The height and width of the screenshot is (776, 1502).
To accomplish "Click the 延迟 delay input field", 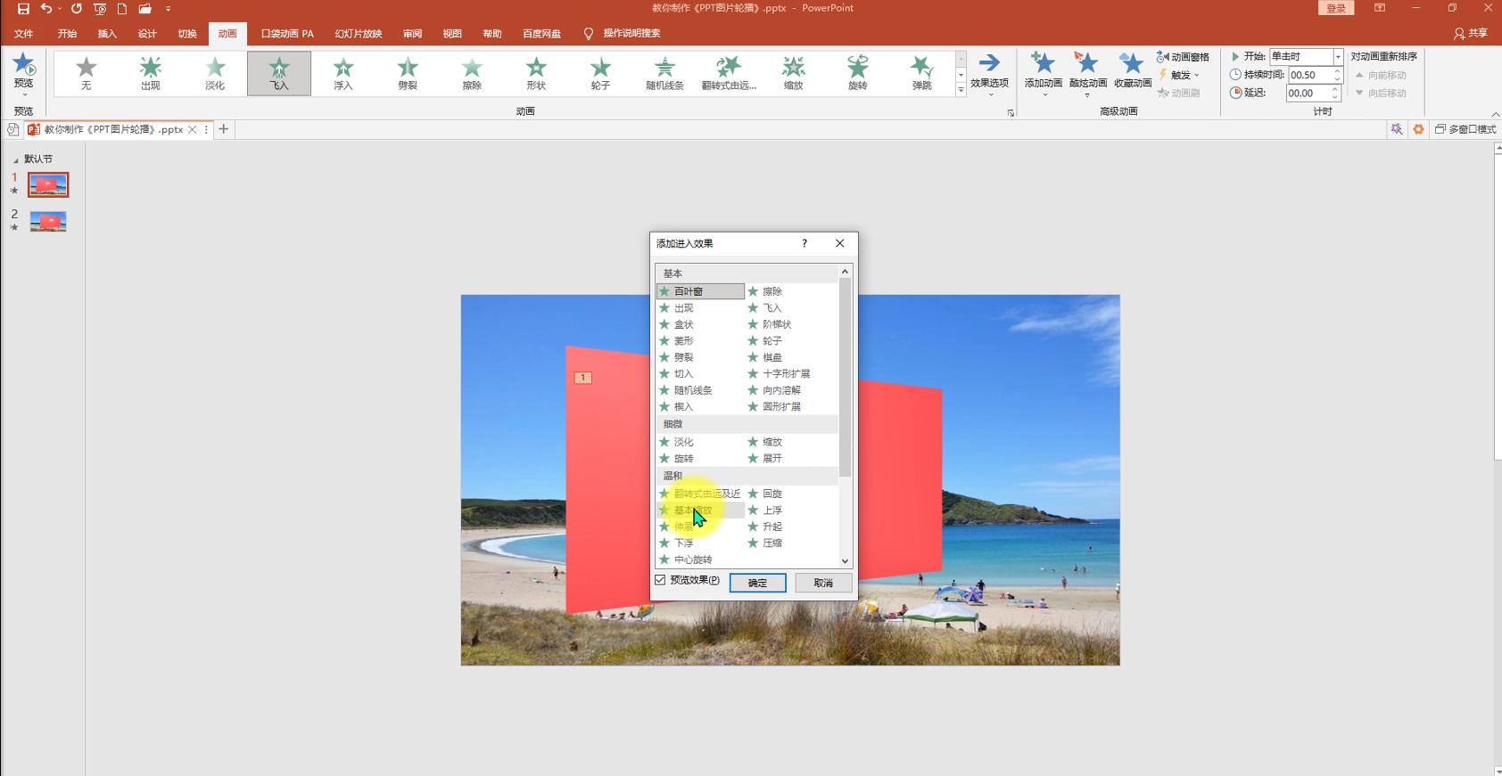I will pos(1308,93).
